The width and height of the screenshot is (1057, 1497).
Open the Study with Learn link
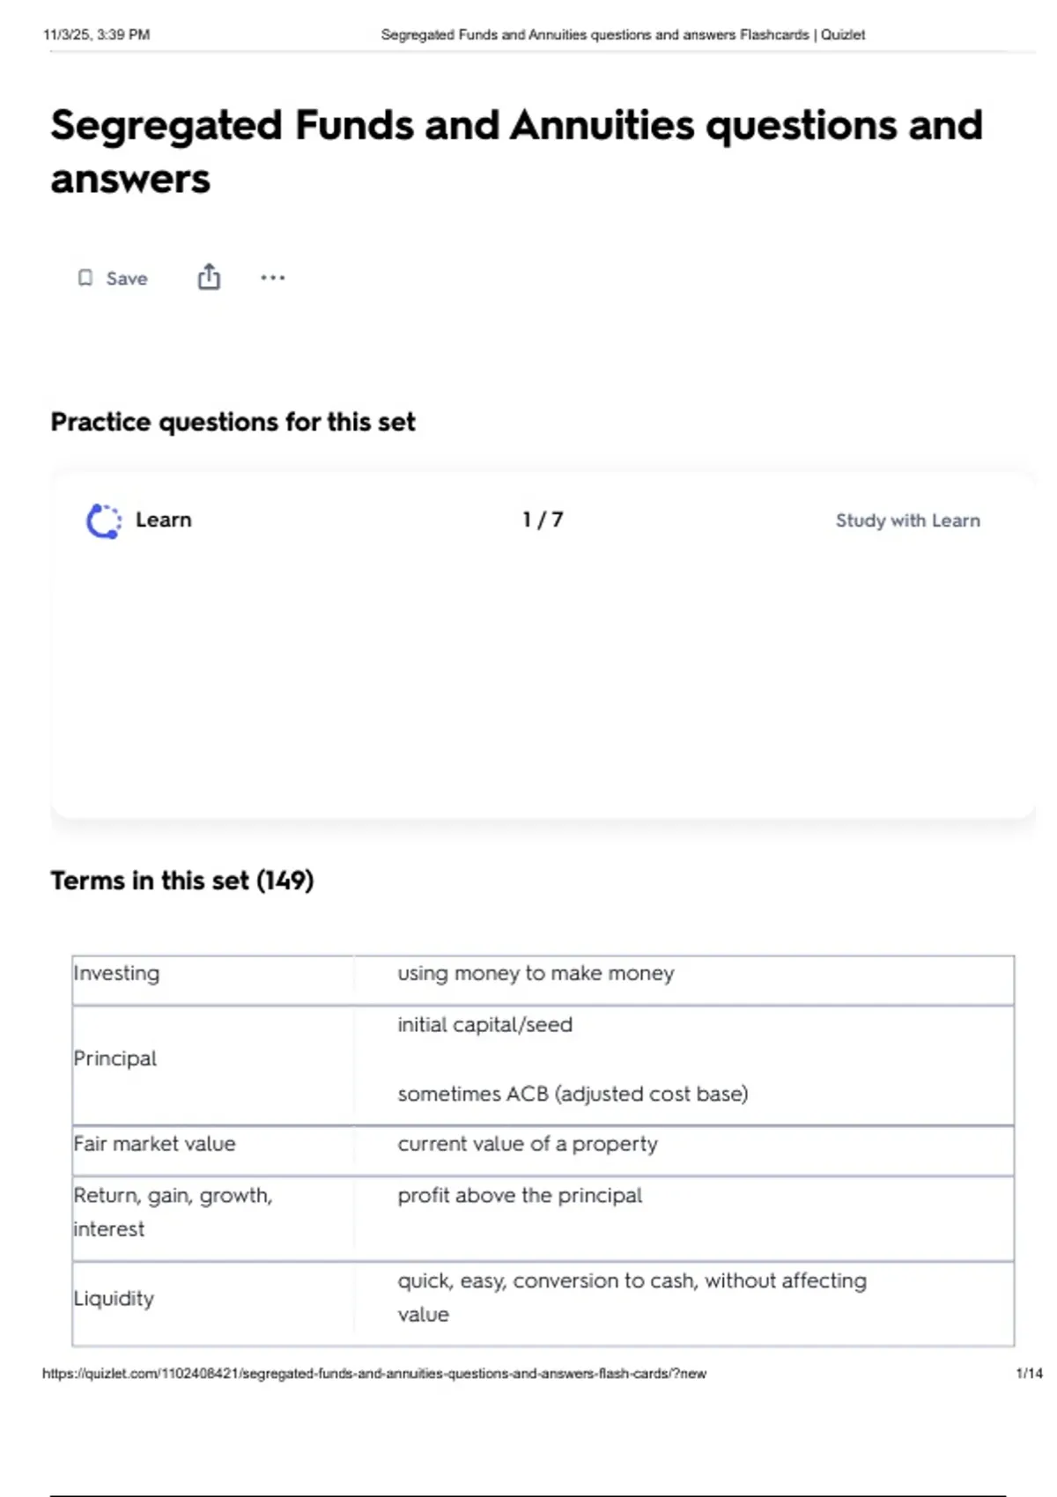[x=907, y=520]
